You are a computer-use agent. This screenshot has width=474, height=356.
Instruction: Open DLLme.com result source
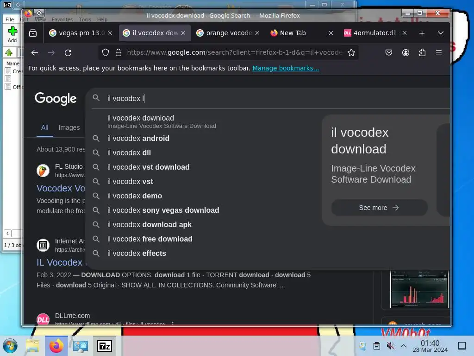(x=73, y=316)
